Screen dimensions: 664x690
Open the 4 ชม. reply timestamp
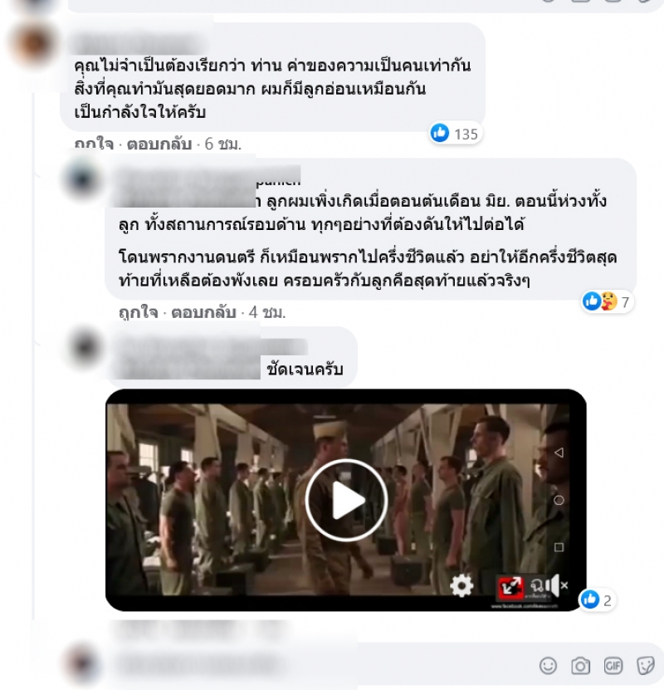(x=267, y=312)
